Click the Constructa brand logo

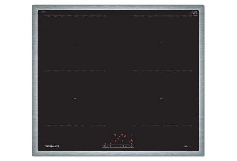pos(52,146)
